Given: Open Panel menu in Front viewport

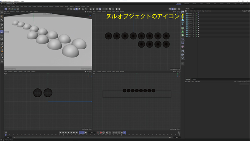Looking at the screenshot, I should [x=117, y=72].
